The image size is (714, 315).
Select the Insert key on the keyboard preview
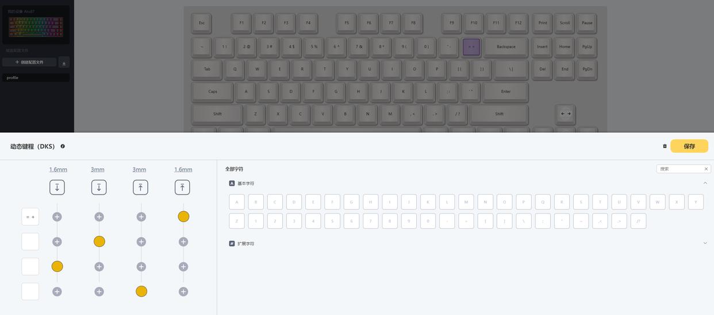(542, 46)
